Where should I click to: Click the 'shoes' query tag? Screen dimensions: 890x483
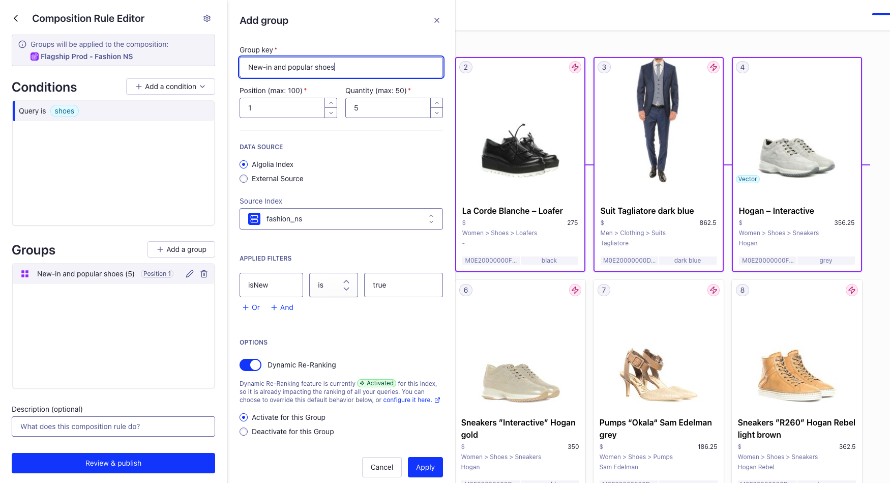click(x=65, y=111)
